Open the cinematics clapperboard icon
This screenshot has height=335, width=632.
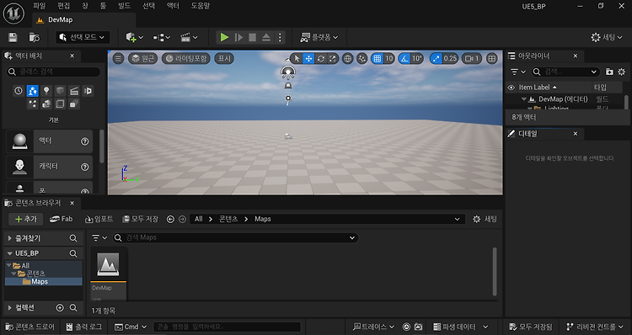click(189, 37)
